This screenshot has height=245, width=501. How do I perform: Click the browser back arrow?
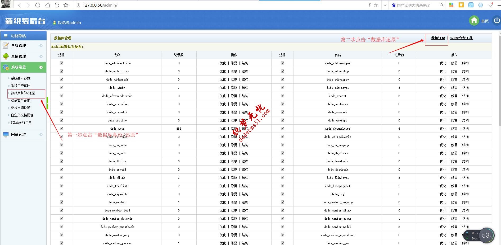[20, 5]
